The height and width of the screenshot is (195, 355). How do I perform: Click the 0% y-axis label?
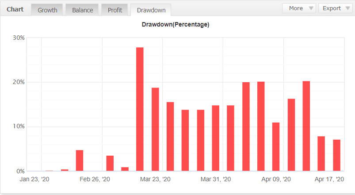20,171
